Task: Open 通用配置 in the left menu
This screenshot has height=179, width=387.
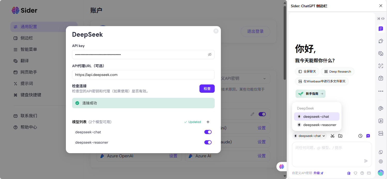Action: tap(44, 27)
